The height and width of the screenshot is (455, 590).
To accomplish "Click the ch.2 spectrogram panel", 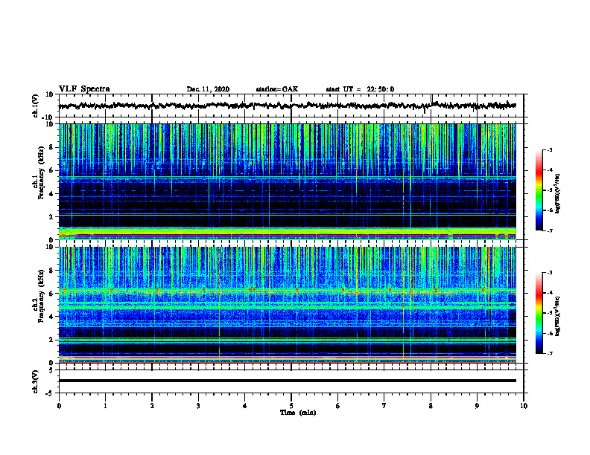I will tap(287, 305).
